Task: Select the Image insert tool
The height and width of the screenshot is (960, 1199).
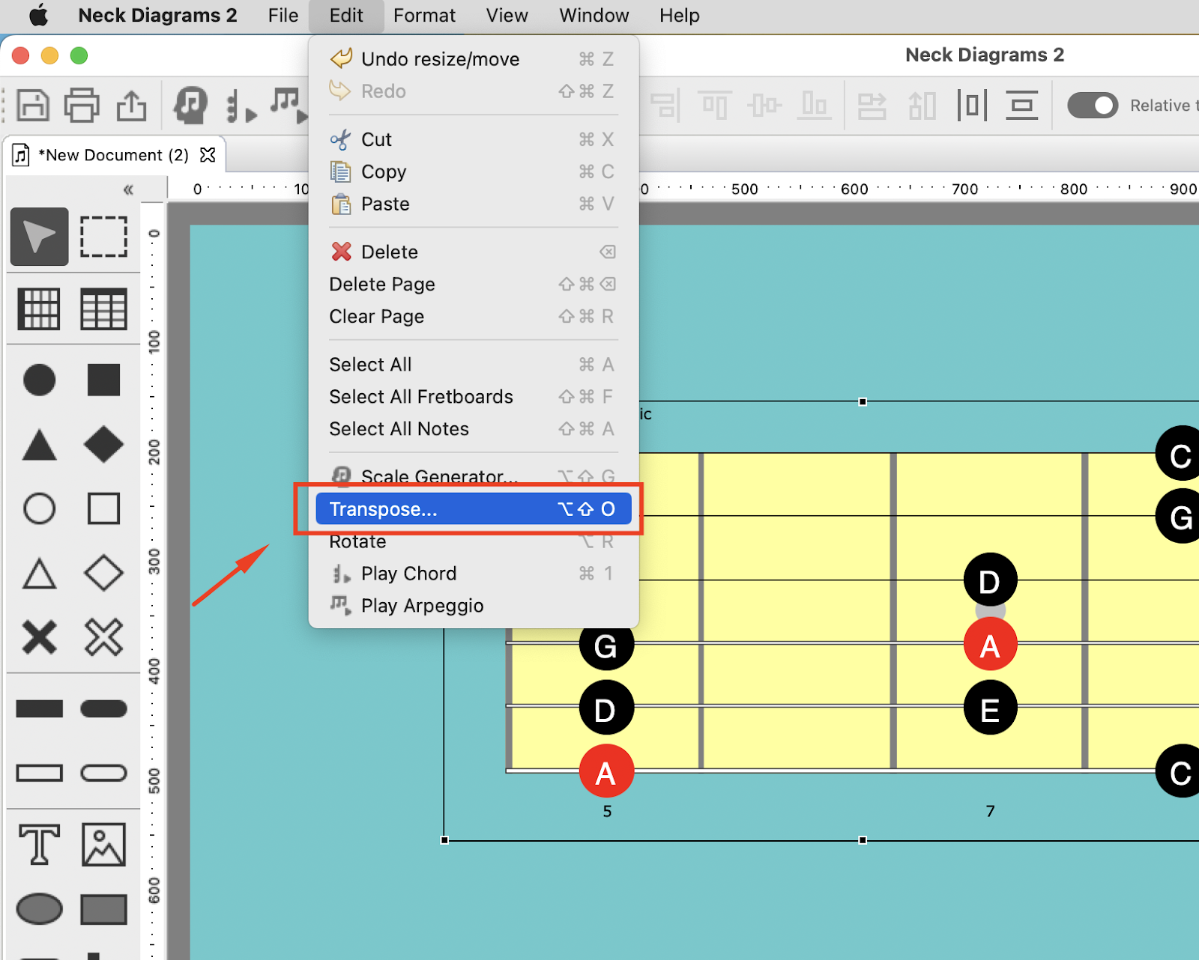Action: pyautogui.click(x=103, y=845)
